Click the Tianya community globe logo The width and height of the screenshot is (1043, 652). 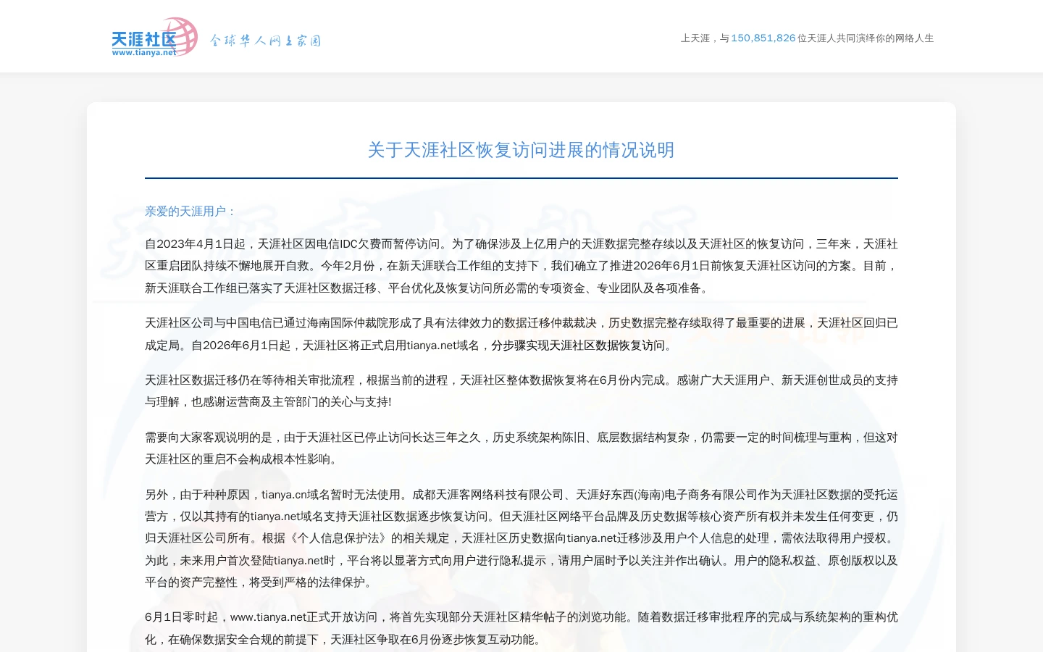(154, 37)
